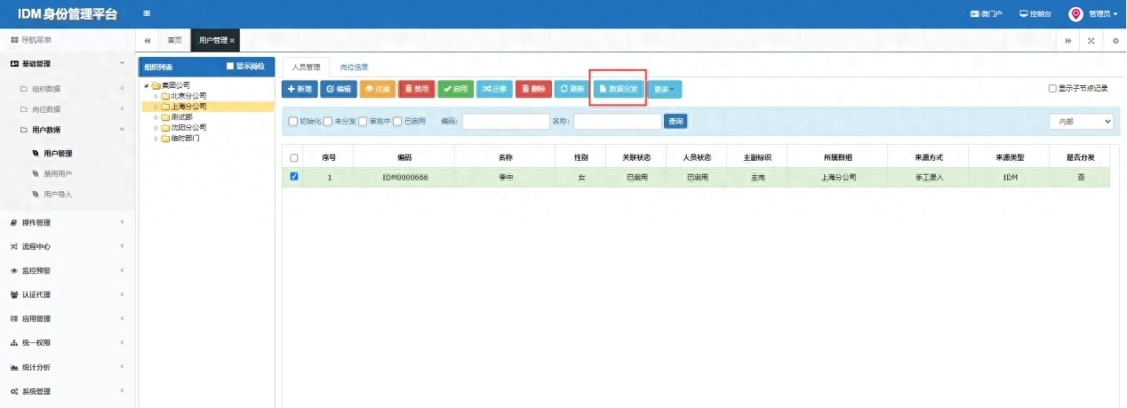
Task: Click the fullscreen expand icon
Action: click(1091, 41)
